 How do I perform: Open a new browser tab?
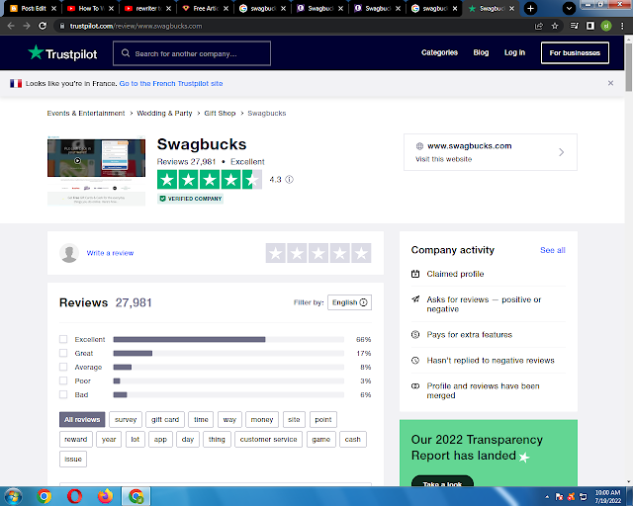tap(530, 8)
